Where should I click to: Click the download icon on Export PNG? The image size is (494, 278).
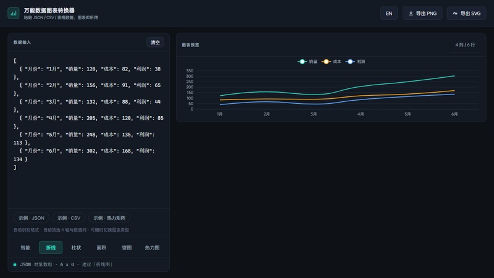click(411, 13)
